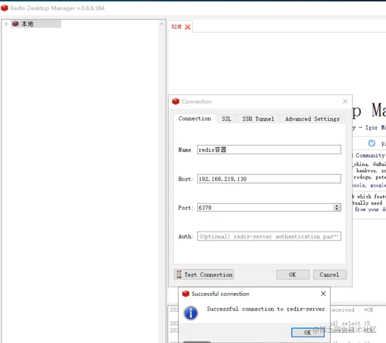This screenshot has height=343, width=386.
Task: Click the 'Name' label in the dialog
Action: coord(185,150)
